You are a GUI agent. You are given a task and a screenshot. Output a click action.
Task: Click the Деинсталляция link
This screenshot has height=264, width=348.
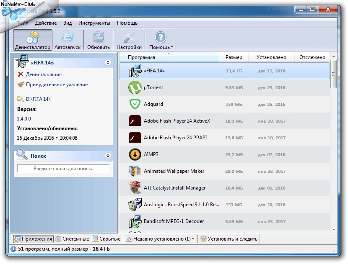tap(44, 74)
